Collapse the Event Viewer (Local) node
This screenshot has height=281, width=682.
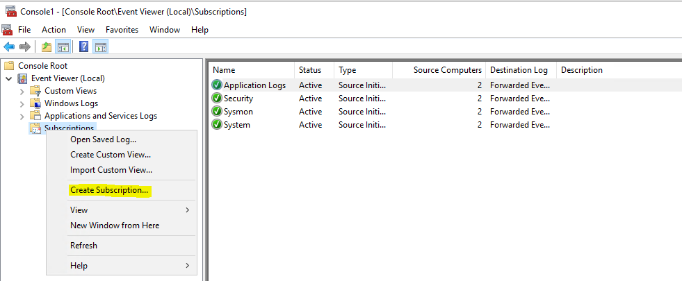click(x=9, y=78)
